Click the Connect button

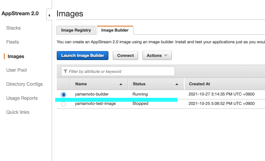coord(125,55)
